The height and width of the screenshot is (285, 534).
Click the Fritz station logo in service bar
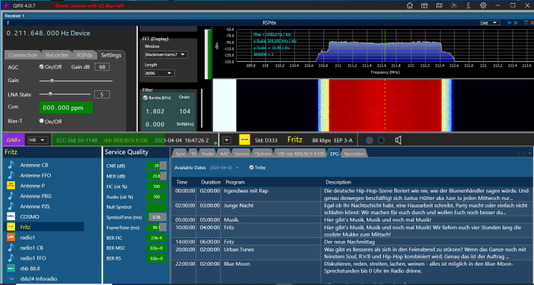[244, 140]
